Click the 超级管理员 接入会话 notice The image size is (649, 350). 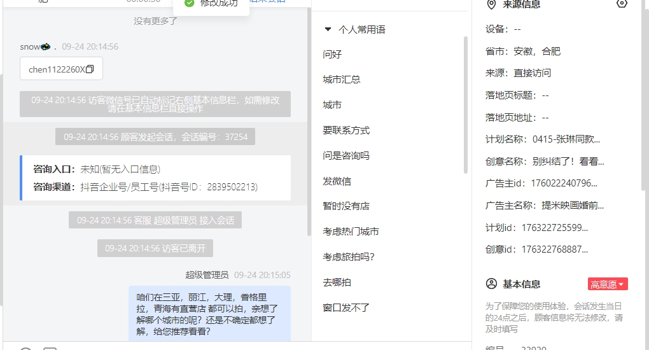coord(155,220)
